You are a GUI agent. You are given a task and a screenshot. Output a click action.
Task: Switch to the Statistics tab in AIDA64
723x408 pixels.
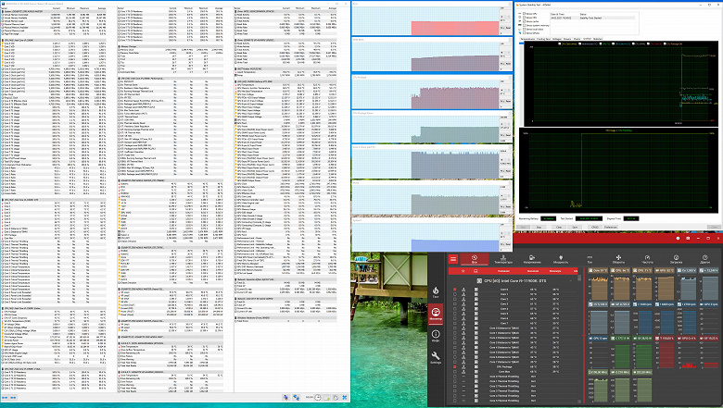(597, 40)
